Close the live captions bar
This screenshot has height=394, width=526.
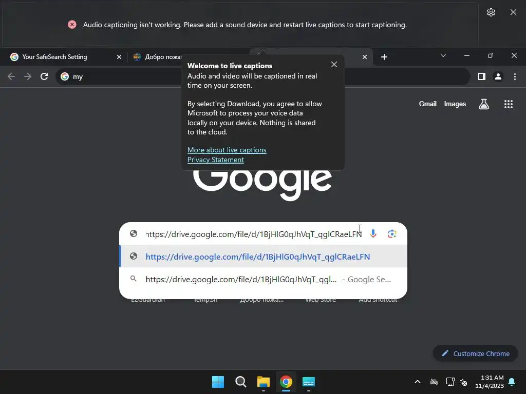coord(513,12)
